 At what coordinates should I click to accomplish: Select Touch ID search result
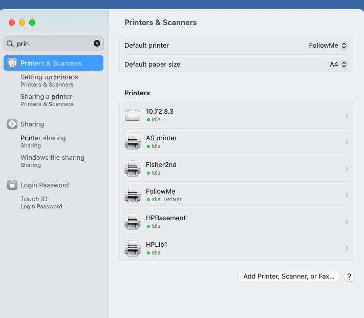(x=34, y=202)
